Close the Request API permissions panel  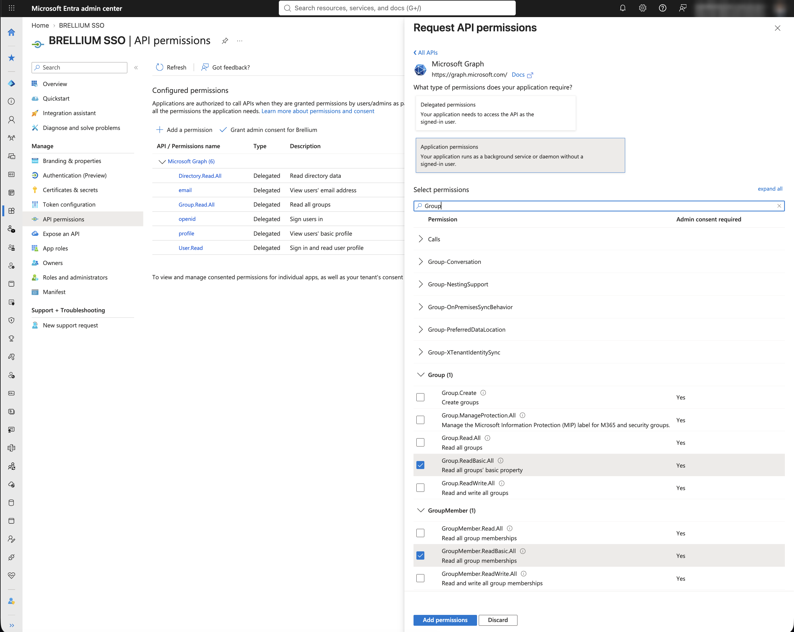pyautogui.click(x=777, y=28)
